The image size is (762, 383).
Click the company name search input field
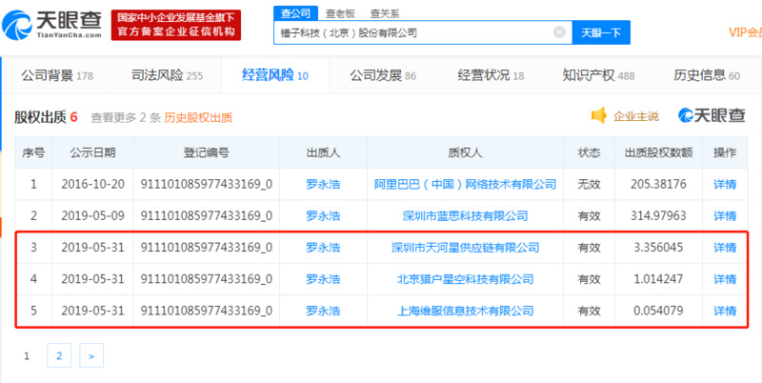click(413, 32)
